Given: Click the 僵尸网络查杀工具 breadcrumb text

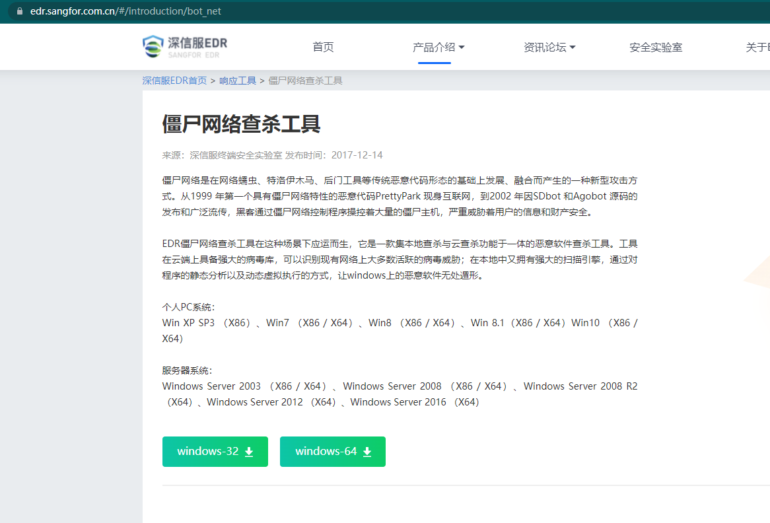Looking at the screenshot, I should 305,81.
